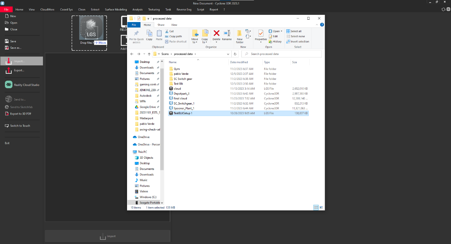Click the Send to Sketchfab icon
Image resolution: width=451 pixels, height=244 pixels.
[7, 107]
